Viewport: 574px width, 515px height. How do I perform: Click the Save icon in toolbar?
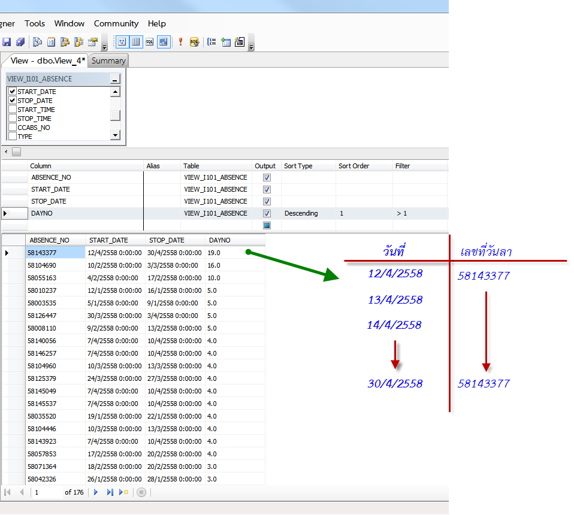[7, 42]
